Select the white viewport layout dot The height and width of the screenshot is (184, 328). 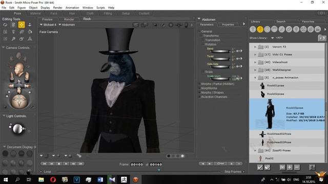pyautogui.click(x=182, y=156)
